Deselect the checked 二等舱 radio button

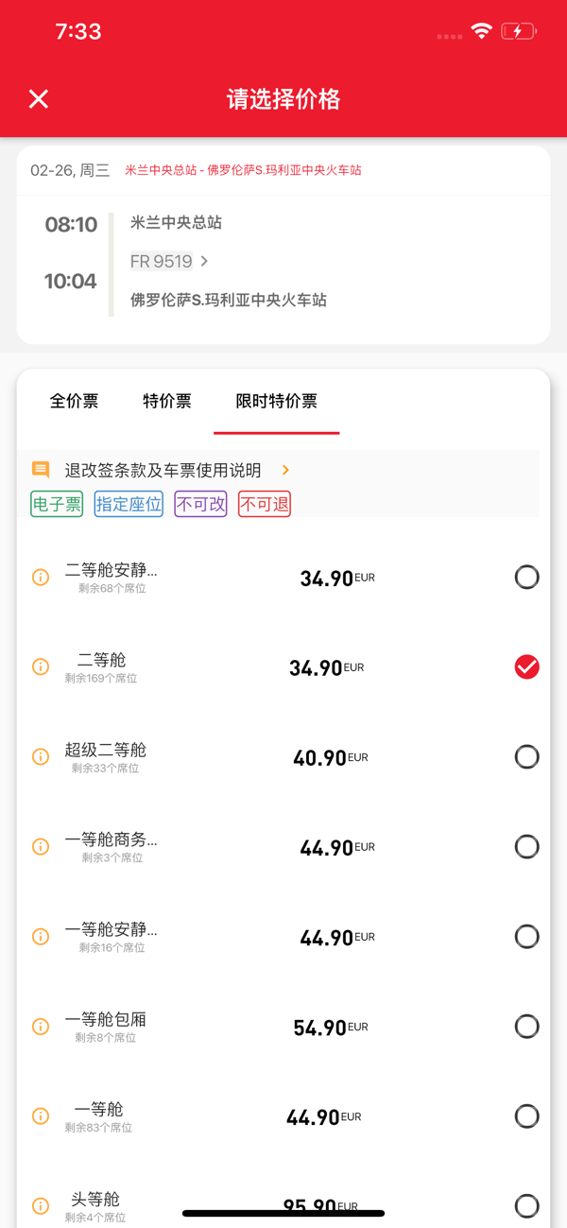click(x=526, y=667)
